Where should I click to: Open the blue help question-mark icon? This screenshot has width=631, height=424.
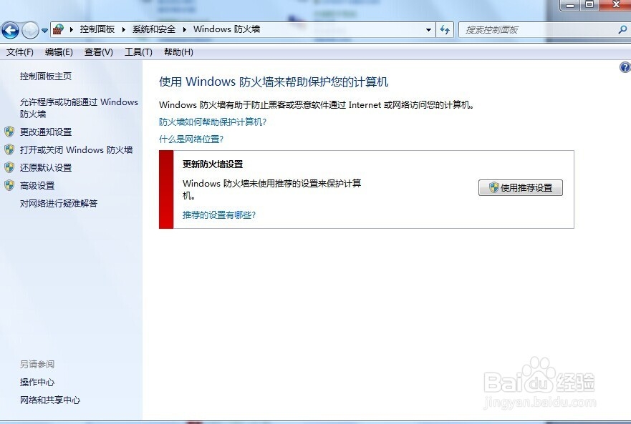point(625,67)
